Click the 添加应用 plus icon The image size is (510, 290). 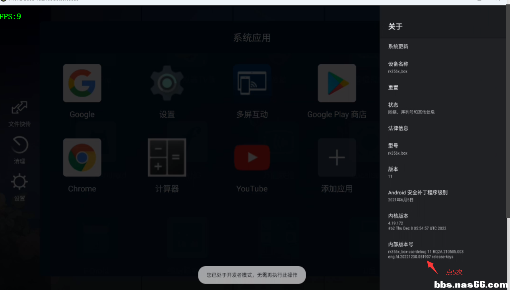(x=337, y=158)
